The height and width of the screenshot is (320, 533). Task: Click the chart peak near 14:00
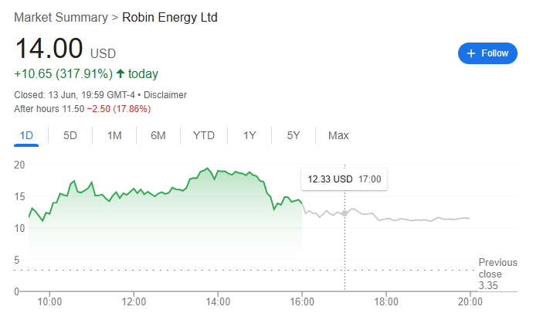[x=208, y=169]
